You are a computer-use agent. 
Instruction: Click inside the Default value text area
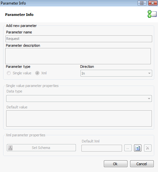(x=79, y=118)
